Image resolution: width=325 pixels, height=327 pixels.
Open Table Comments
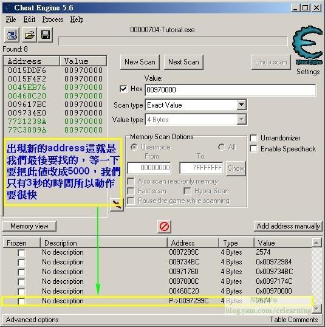click(x=294, y=320)
